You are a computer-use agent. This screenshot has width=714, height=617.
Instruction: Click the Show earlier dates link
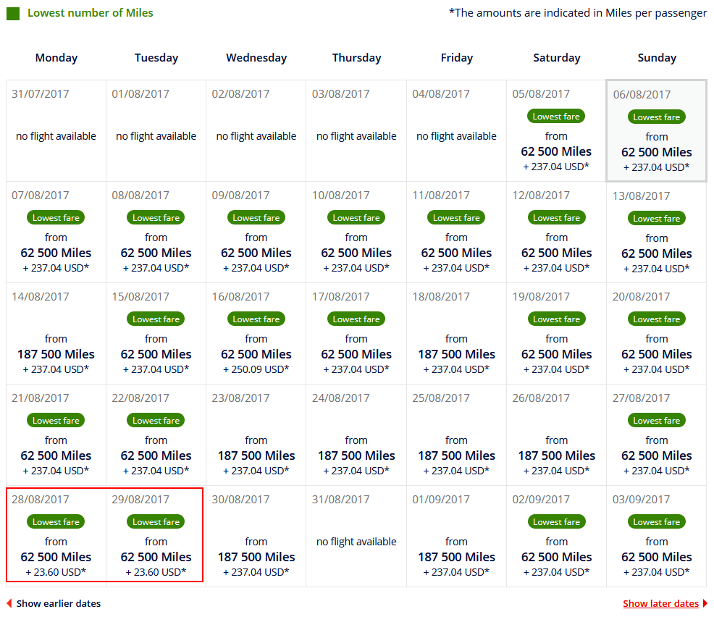point(58,603)
